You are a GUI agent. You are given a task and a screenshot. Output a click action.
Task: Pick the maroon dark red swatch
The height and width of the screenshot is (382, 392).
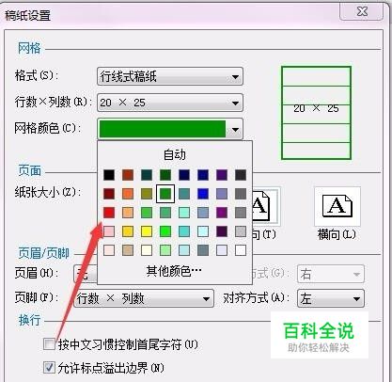pos(109,194)
